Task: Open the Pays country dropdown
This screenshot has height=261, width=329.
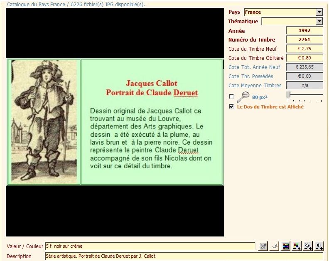Action: [x=319, y=12]
